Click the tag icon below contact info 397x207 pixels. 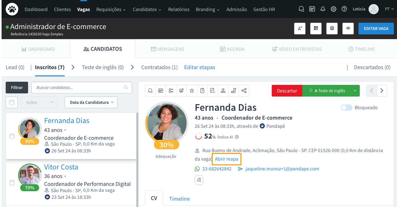coord(199,180)
